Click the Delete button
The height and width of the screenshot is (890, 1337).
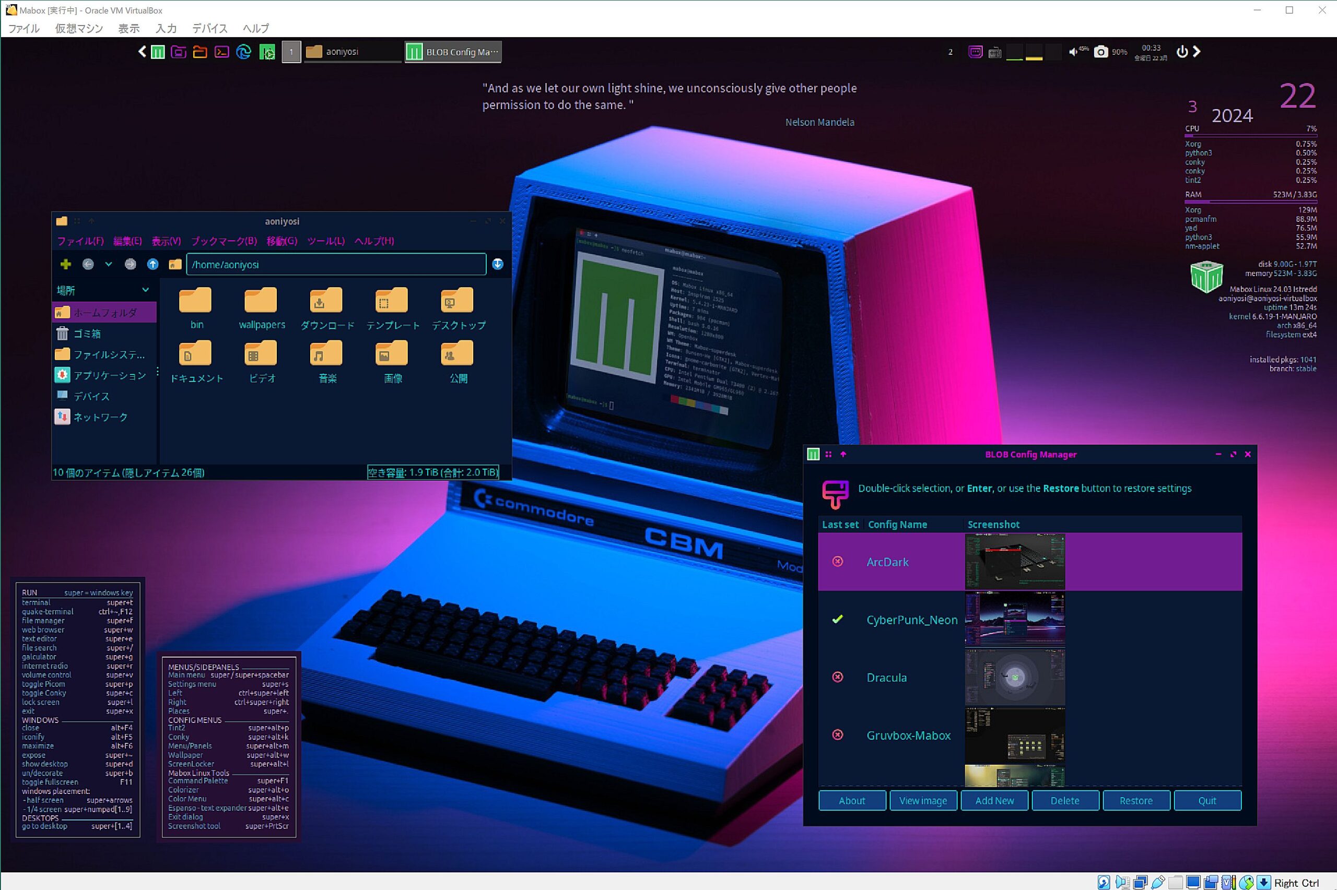coord(1065,800)
